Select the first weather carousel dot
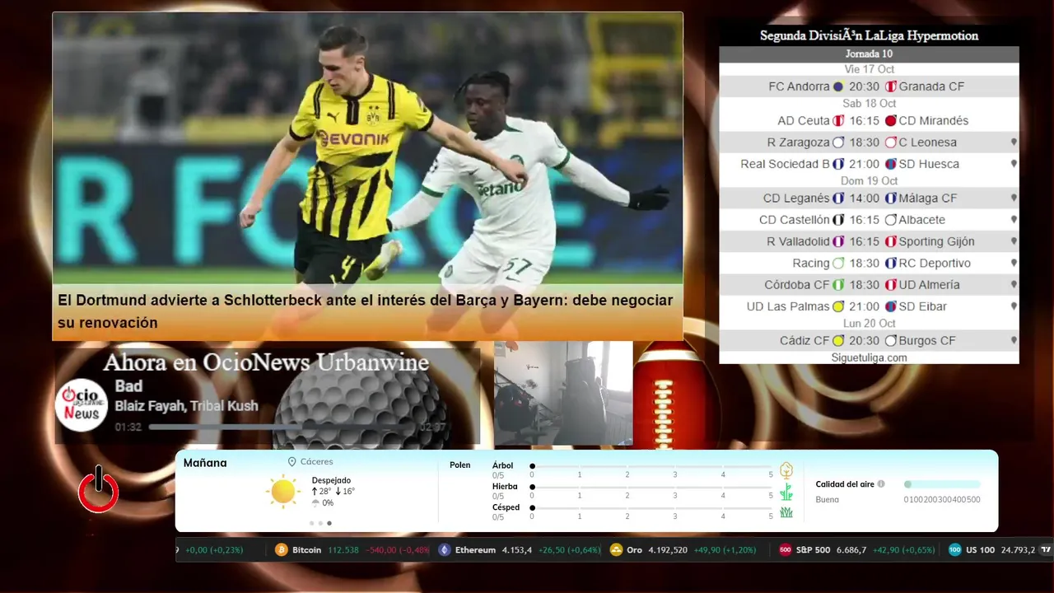1054x593 pixels. (x=311, y=523)
